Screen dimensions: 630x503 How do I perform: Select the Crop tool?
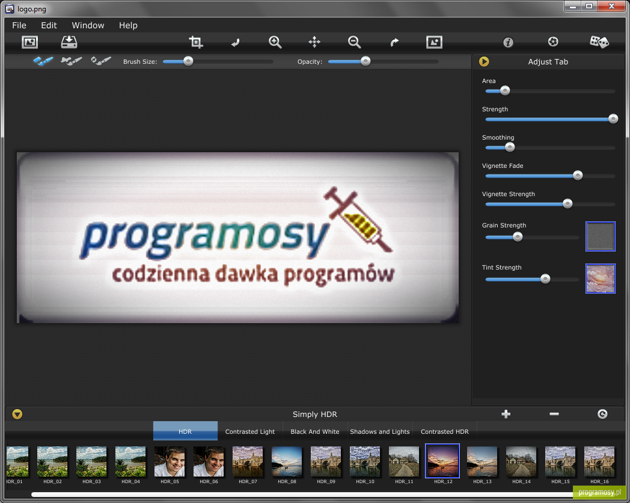coord(195,42)
